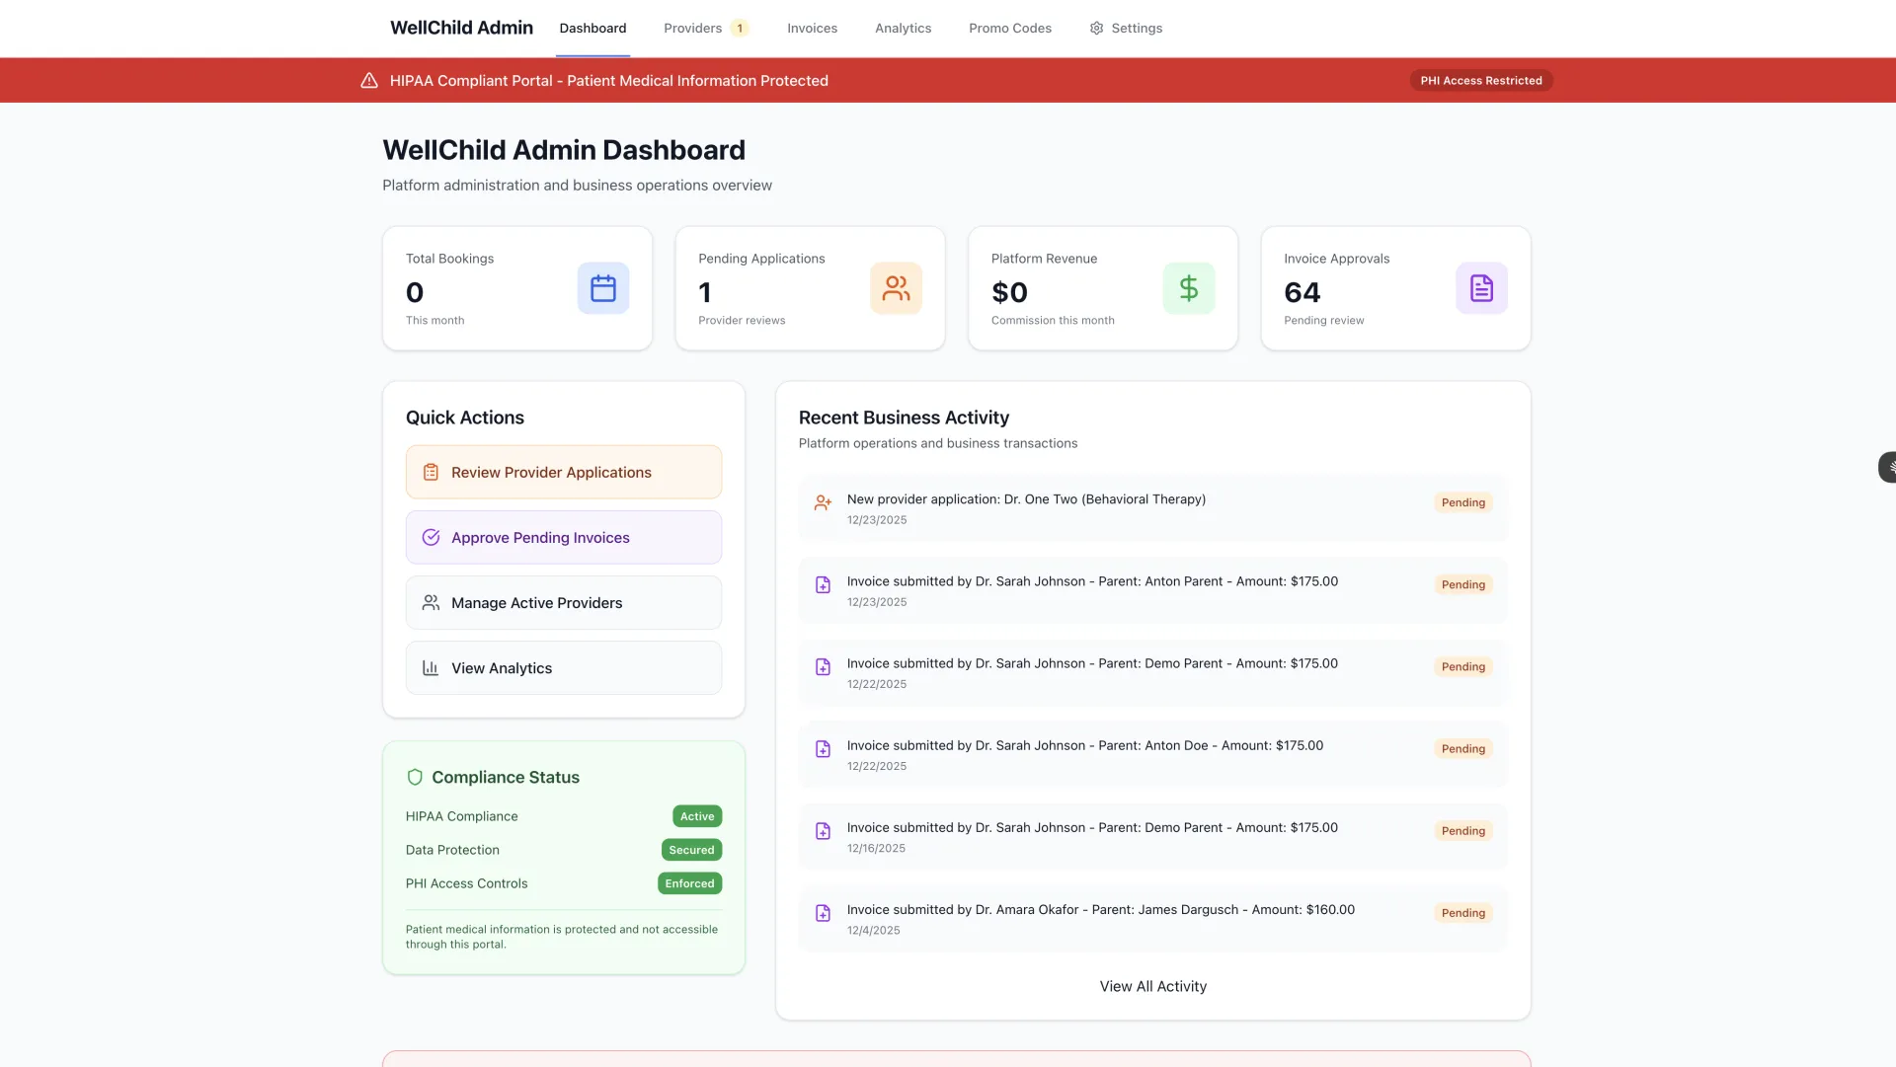Click the PHI Access Restricted badge
1896x1067 pixels.
click(1481, 80)
